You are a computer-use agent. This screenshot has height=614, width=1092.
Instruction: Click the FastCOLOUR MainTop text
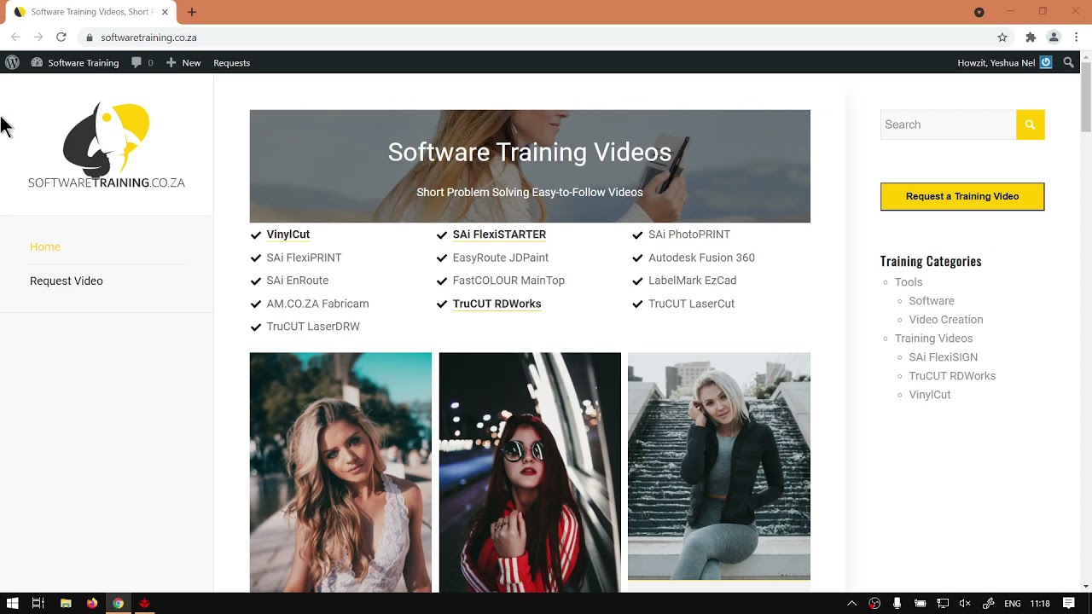(508, 281)
